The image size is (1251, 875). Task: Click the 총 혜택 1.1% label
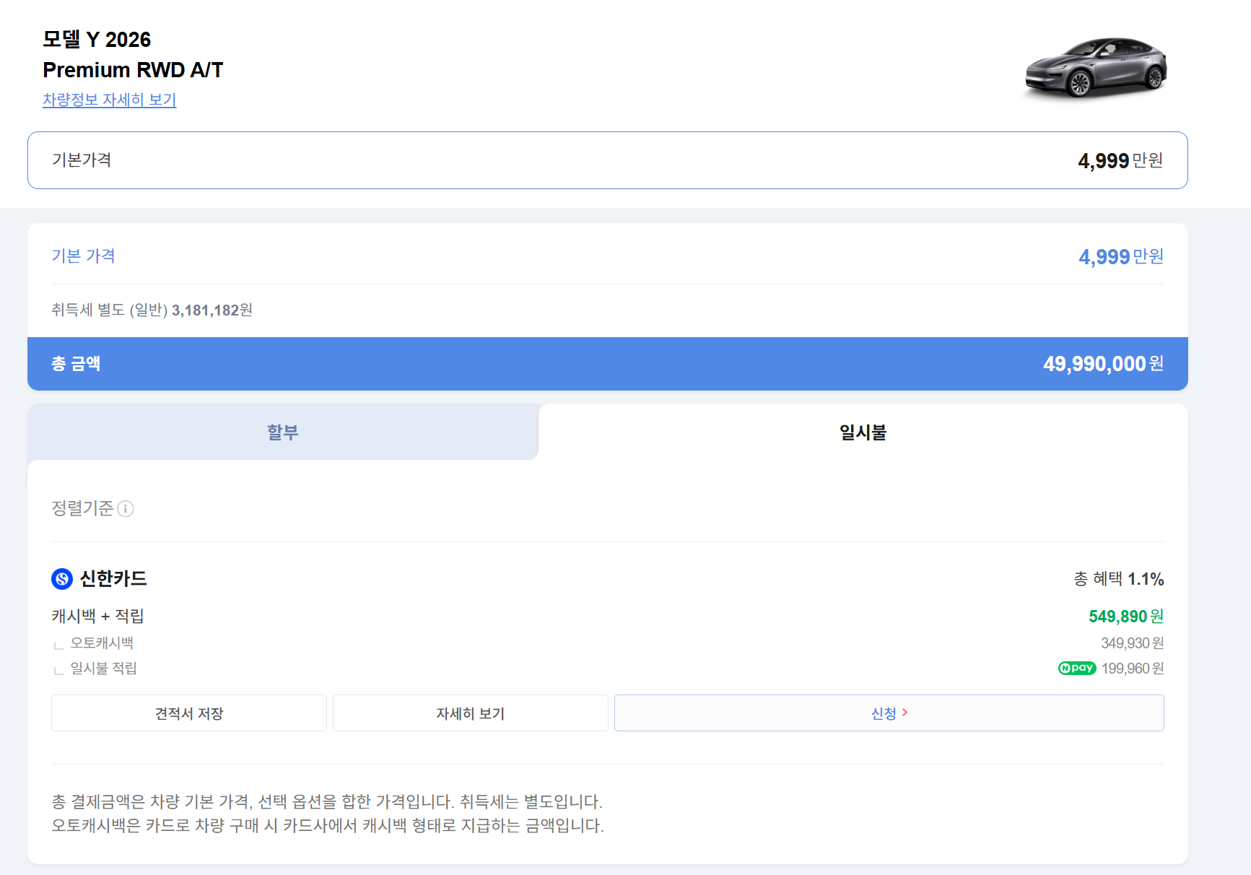(x=1119, y=578)
